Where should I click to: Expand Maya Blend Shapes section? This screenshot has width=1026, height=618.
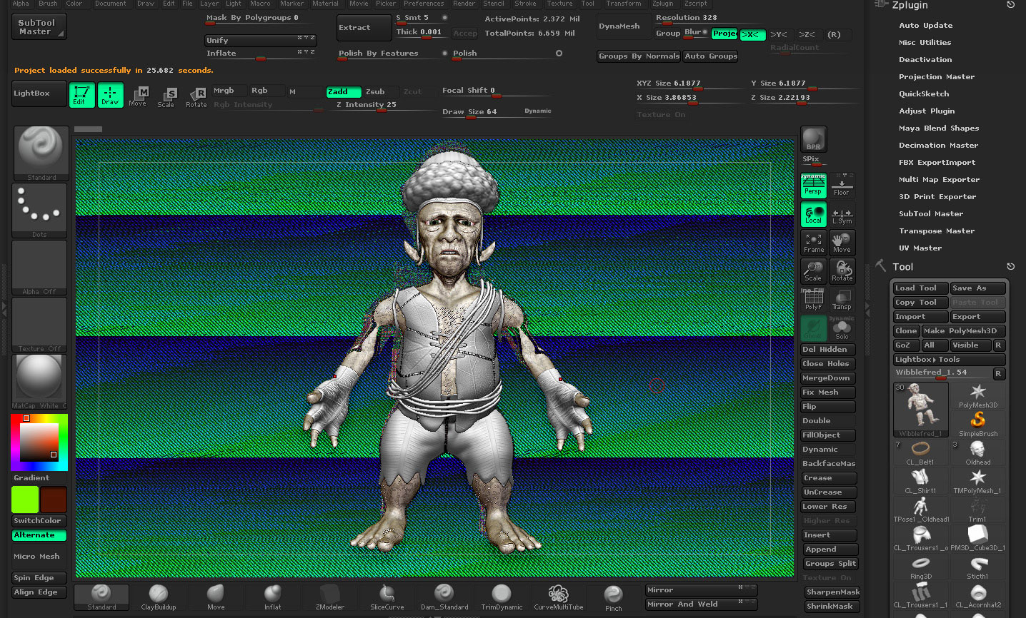click(939, 128)
